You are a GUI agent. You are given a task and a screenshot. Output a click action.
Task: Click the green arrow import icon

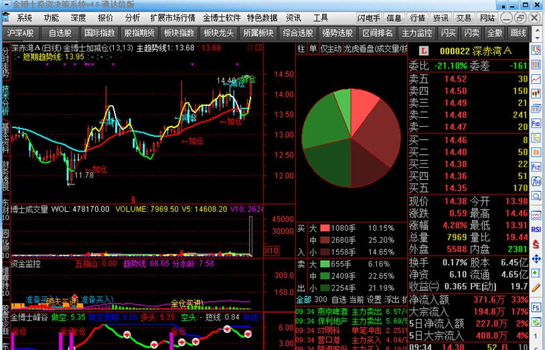[x=536, y=274]
